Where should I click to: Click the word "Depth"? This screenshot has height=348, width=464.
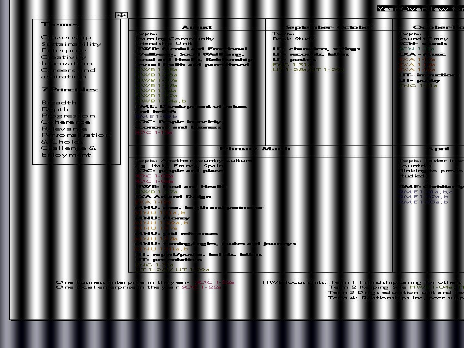pos(55,110)
